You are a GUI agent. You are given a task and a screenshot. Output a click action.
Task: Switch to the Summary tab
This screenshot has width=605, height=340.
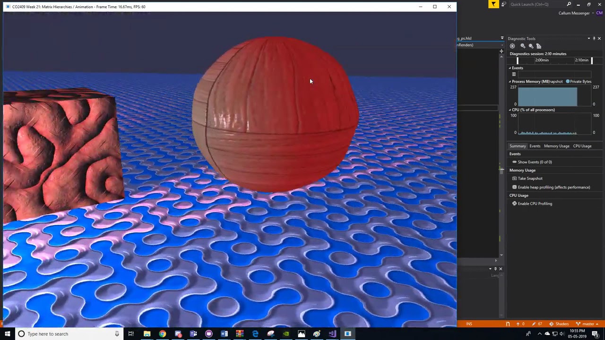tap(518, 146)
